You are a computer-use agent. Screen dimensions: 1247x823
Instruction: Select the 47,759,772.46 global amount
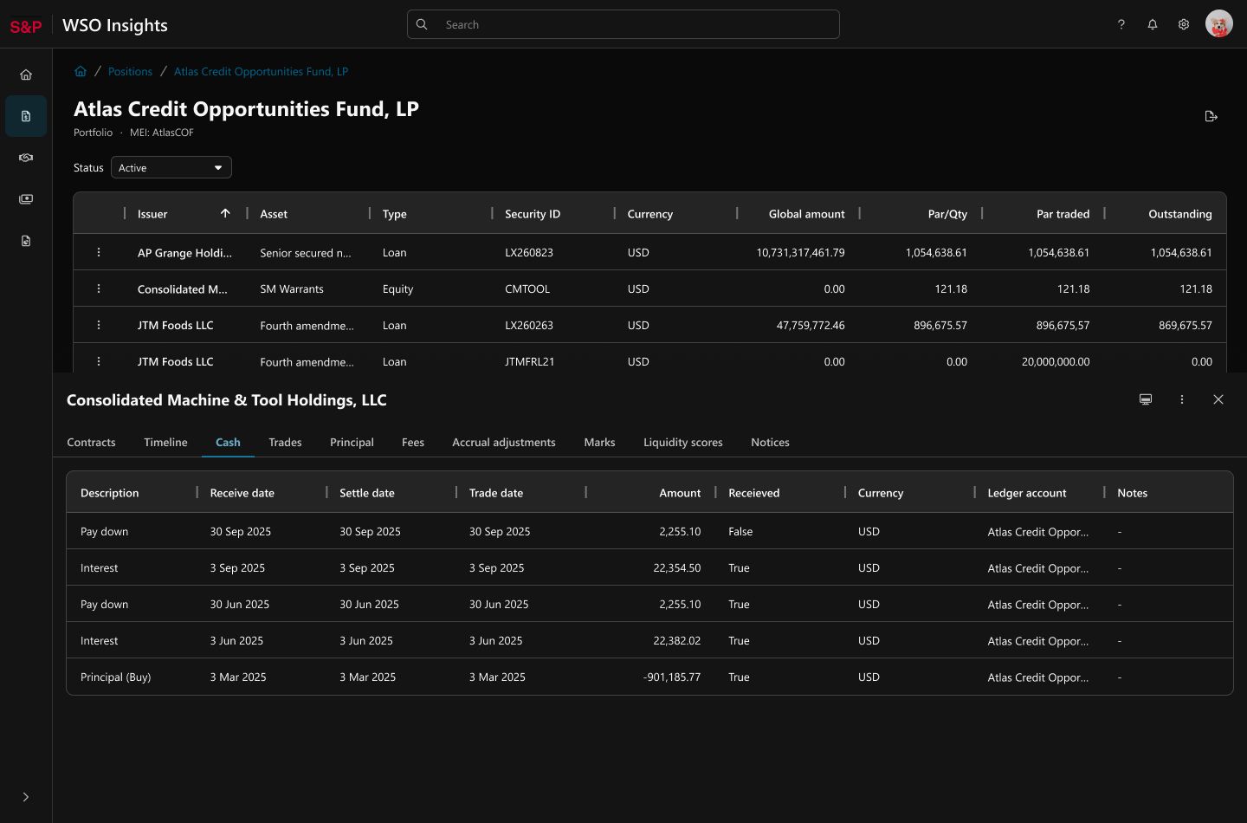coord(811,326)
